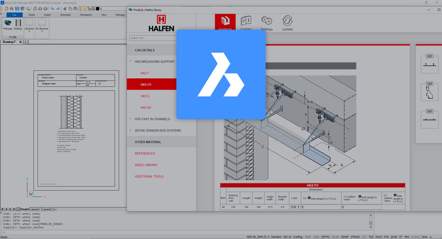This screenshot has height=239, width=442.
Task: Toggle layer lock padlock icon
Action: (x=89, y=9)
